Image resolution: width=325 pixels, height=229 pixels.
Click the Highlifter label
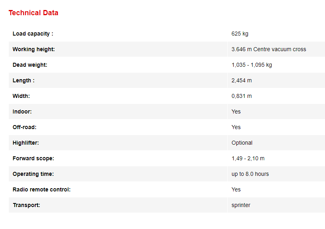(x=26, y=143)
